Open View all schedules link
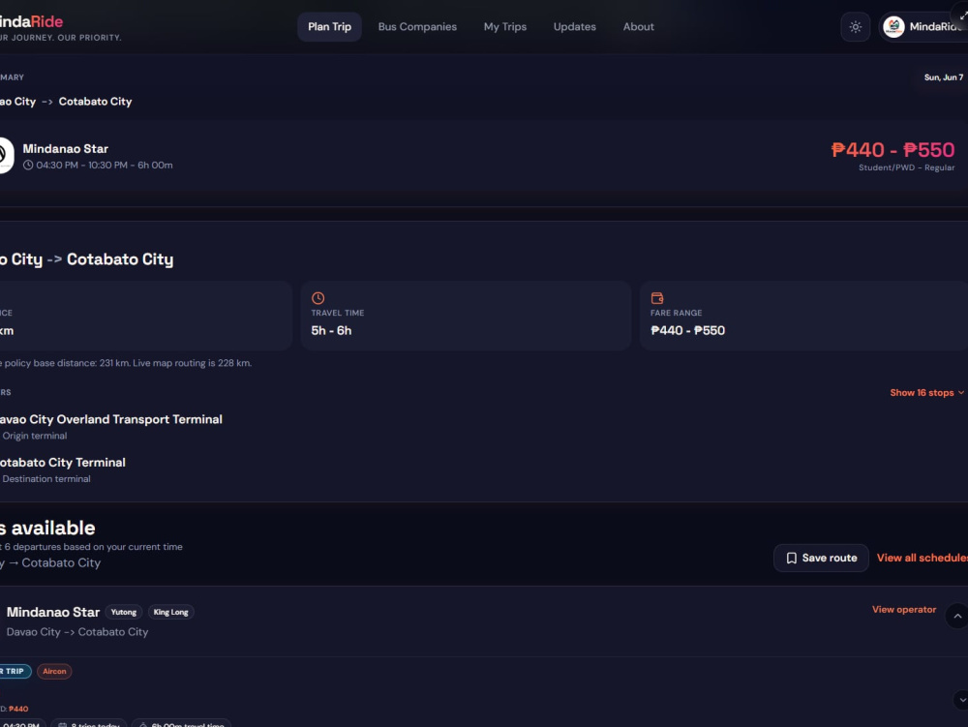Viewport: 968px width, 727px height. click(x=923, y=558)
